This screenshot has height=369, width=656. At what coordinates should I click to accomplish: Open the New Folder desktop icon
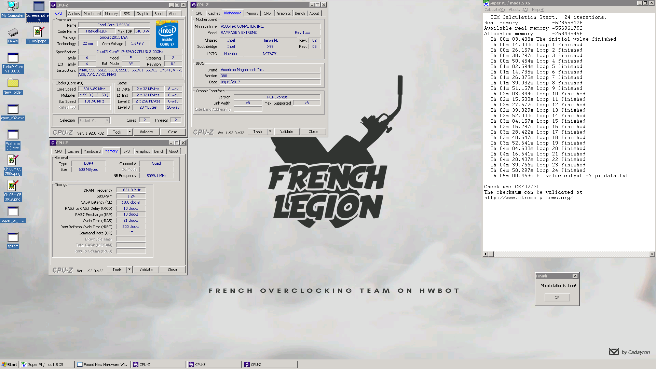coord(13,86)
